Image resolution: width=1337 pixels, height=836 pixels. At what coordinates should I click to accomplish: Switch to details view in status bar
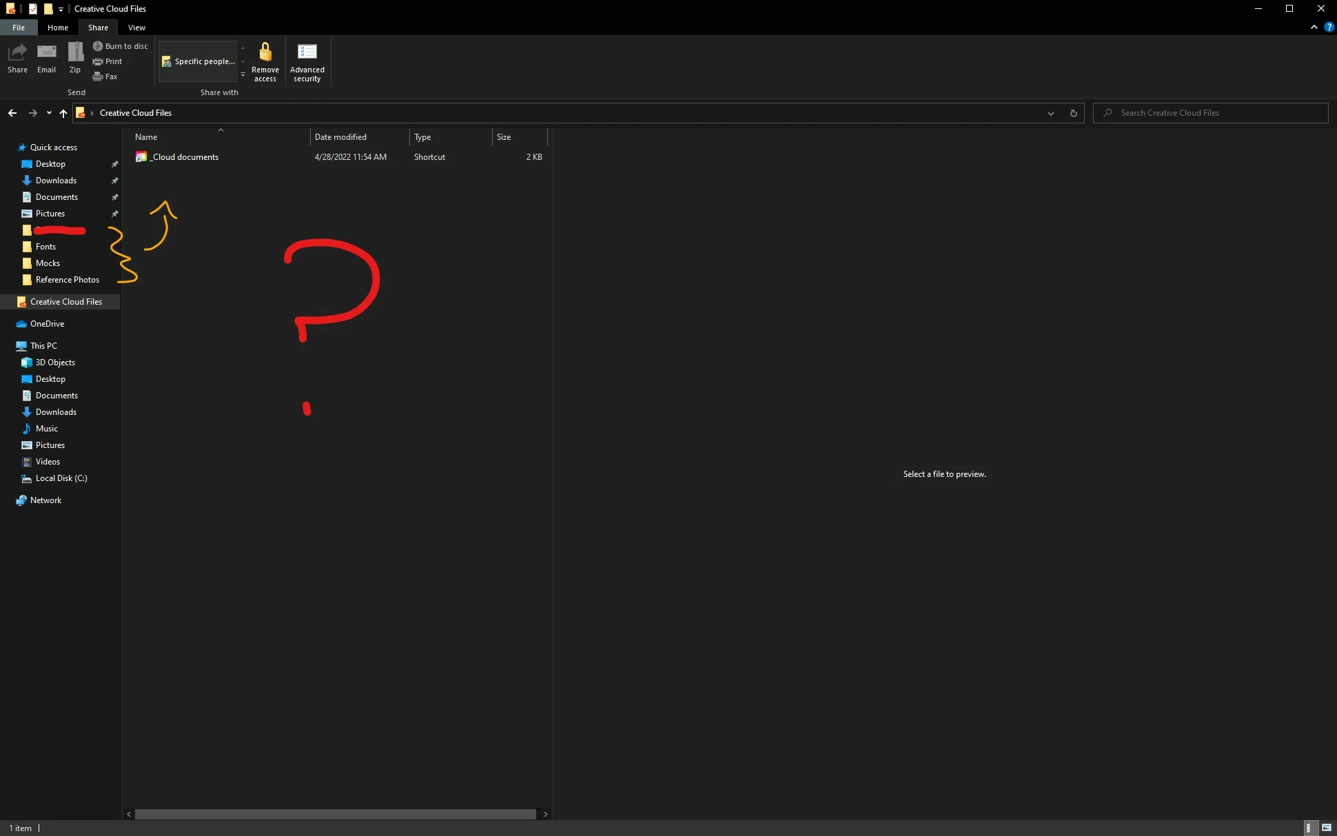[1308, 828]
